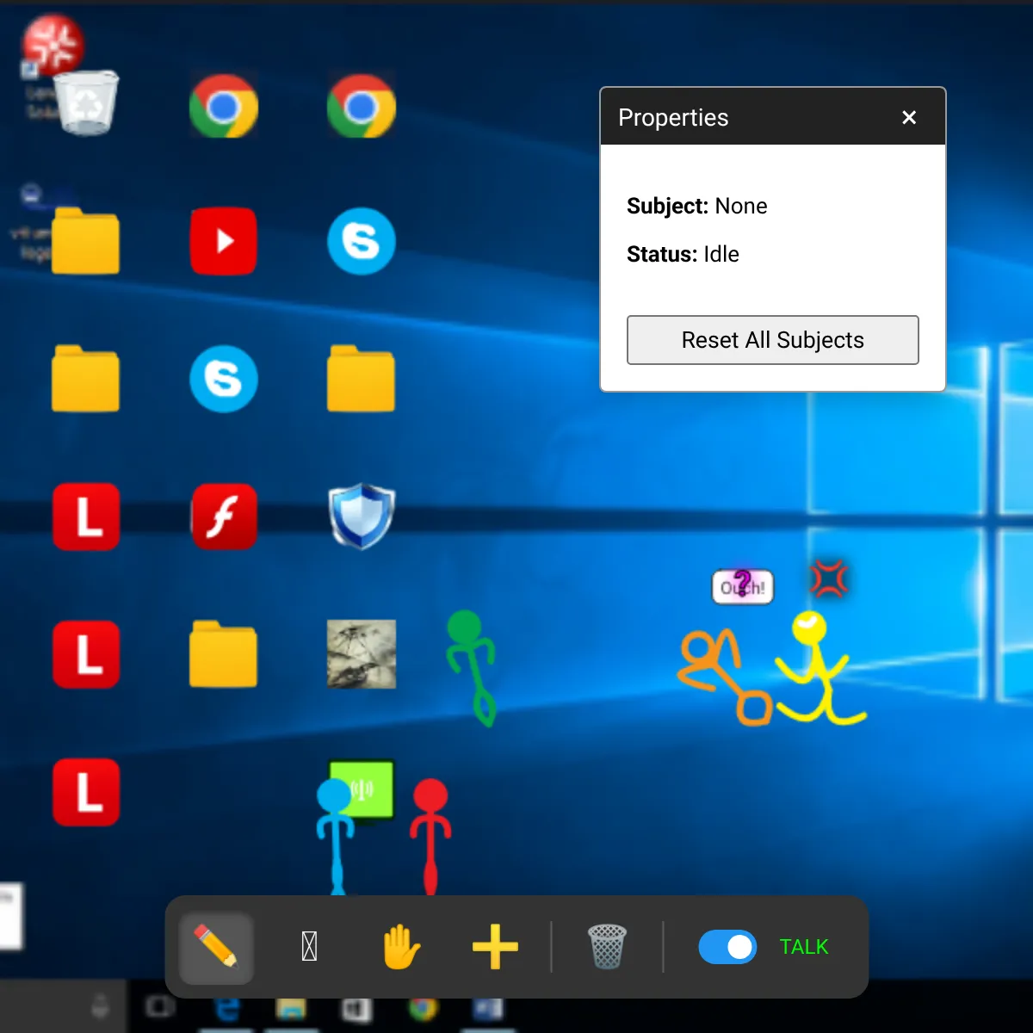
Task: Select the red stick figure
Action: (x=430, y=837)
